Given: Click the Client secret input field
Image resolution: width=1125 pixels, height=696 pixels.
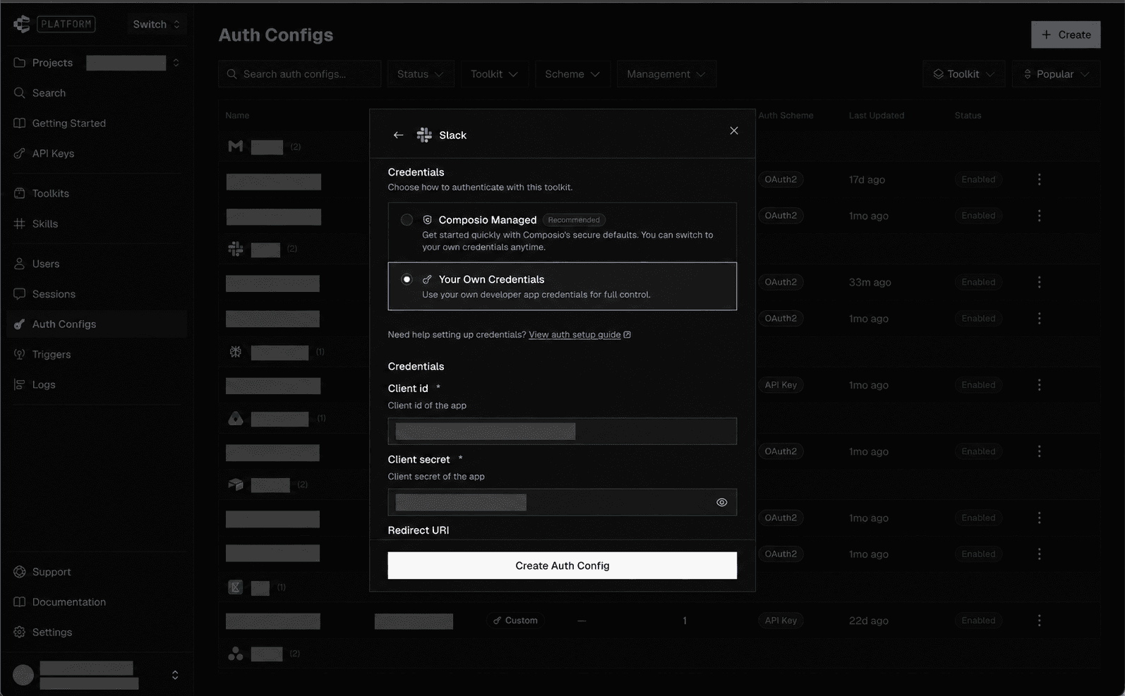Looking at the screenshot, I should coord(562,502).
